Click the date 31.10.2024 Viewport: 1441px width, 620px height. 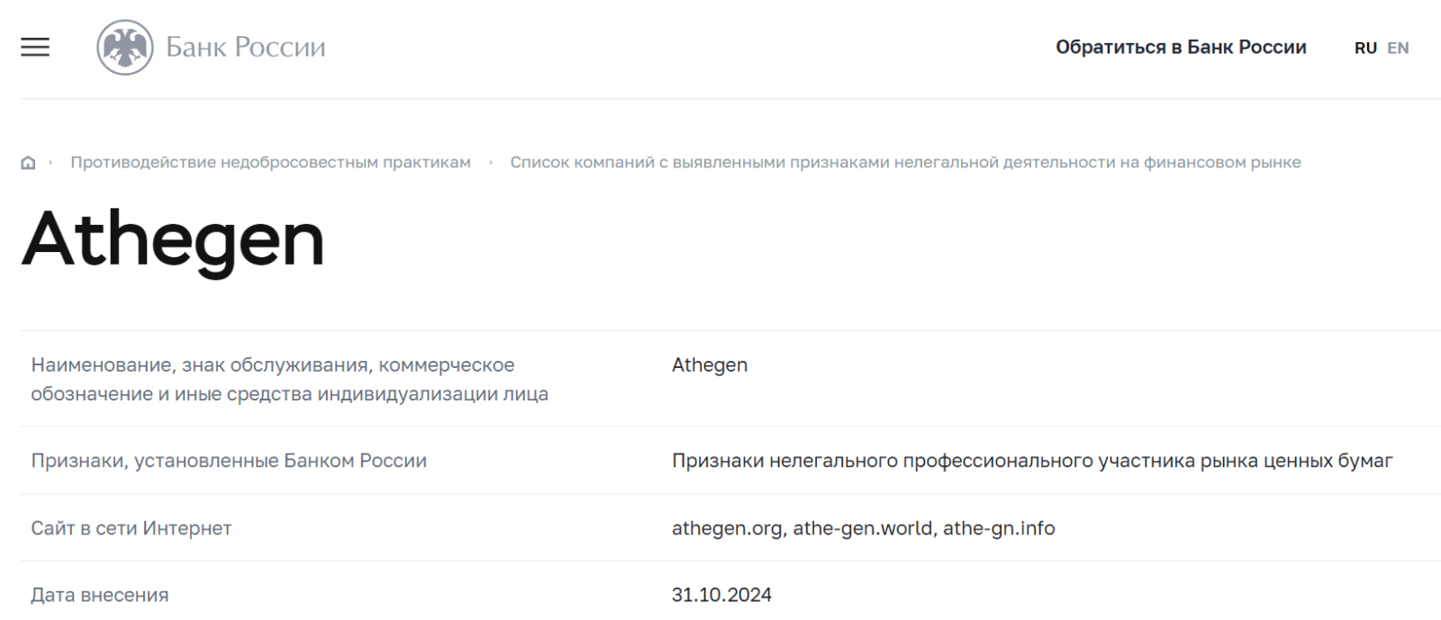(x=721, y=595)
